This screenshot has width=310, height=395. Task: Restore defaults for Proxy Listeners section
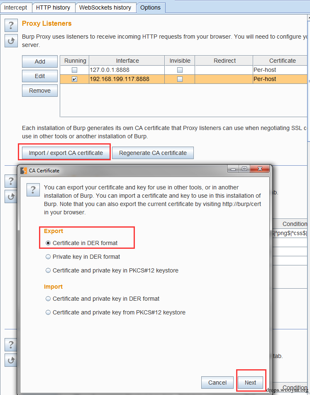(11, 41)
